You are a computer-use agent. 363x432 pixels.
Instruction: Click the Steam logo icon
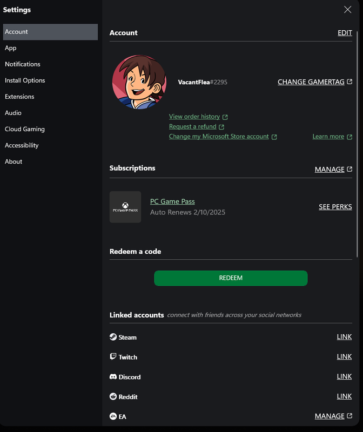pos(113,337)
